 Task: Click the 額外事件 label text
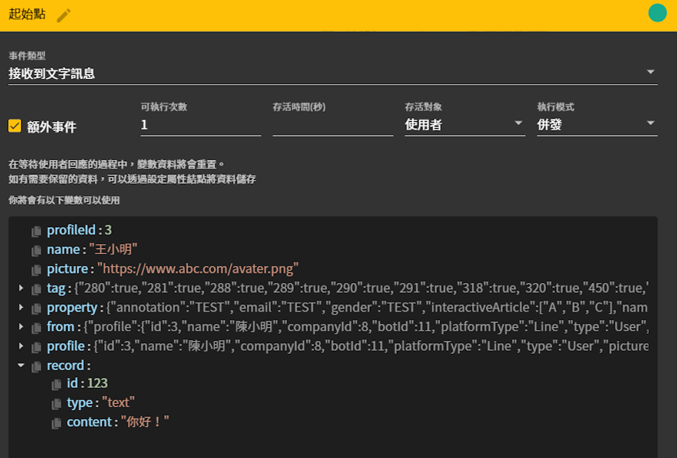coord(52,127)
